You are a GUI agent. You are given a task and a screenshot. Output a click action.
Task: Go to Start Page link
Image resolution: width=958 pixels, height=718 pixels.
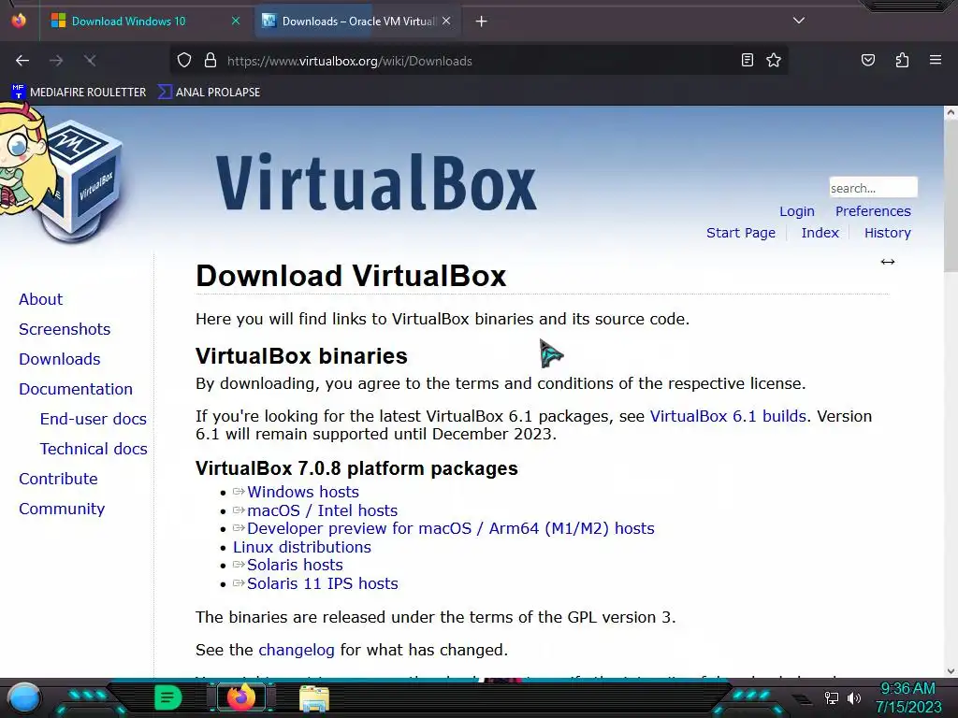coord(741,233)
